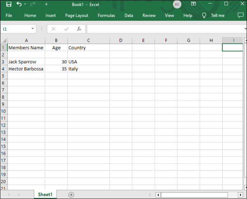This screenshot has height=199, width=247.
Task: Select the cell containing Jack Sparrow
Action: (26, 62)
